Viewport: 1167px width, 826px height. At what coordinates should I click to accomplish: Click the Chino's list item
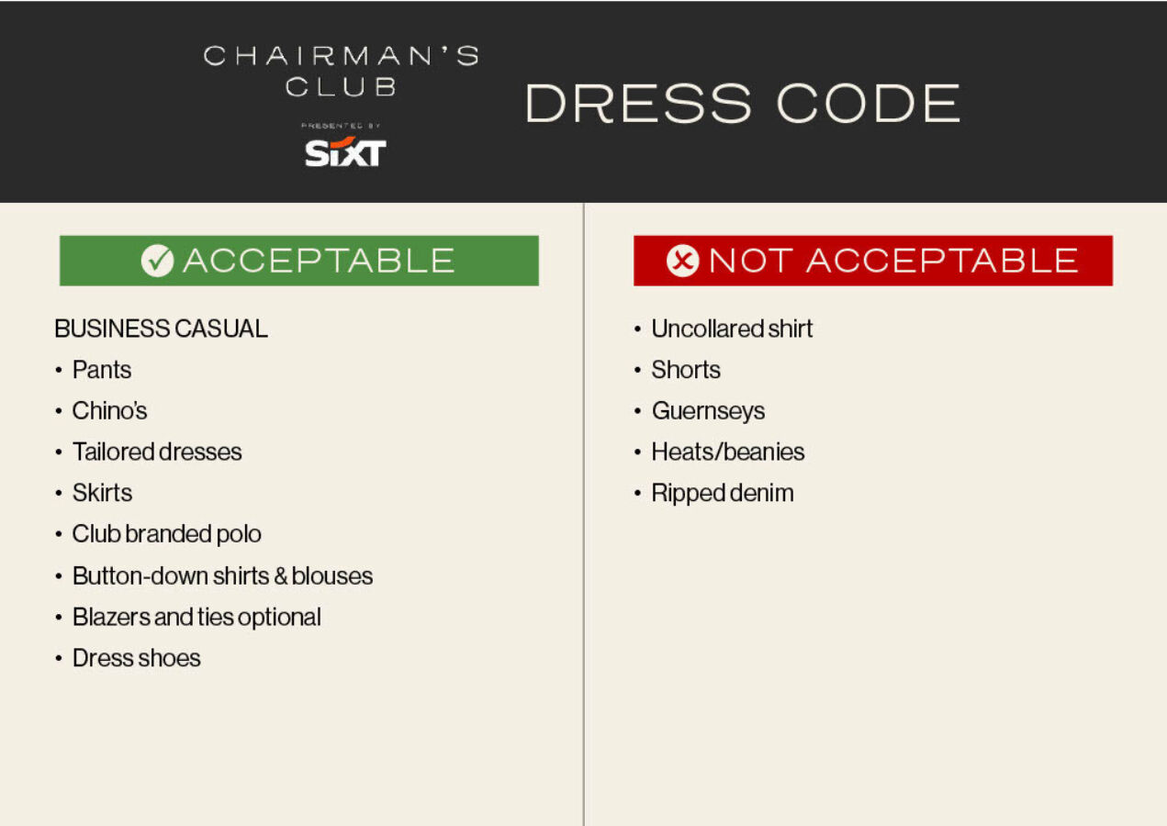[109, 410]
